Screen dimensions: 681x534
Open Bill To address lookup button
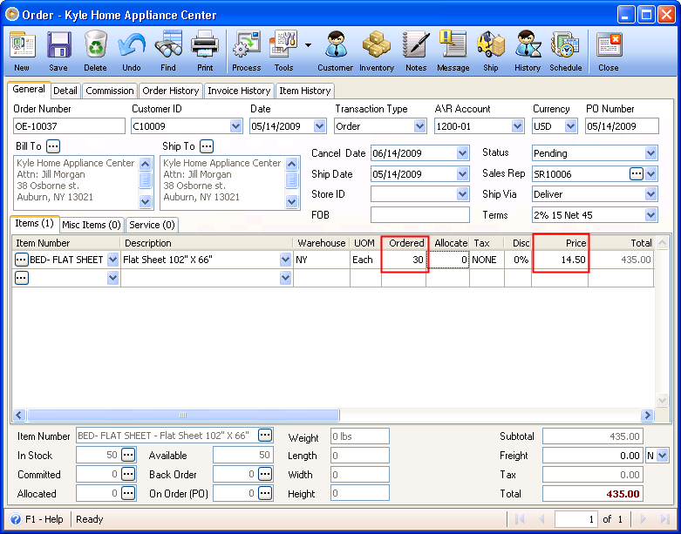(x=53, y=146)
